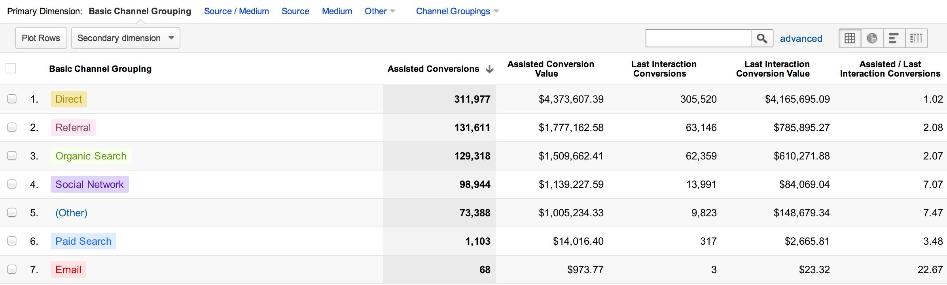Switch to the data table view icon

point(850,38)
